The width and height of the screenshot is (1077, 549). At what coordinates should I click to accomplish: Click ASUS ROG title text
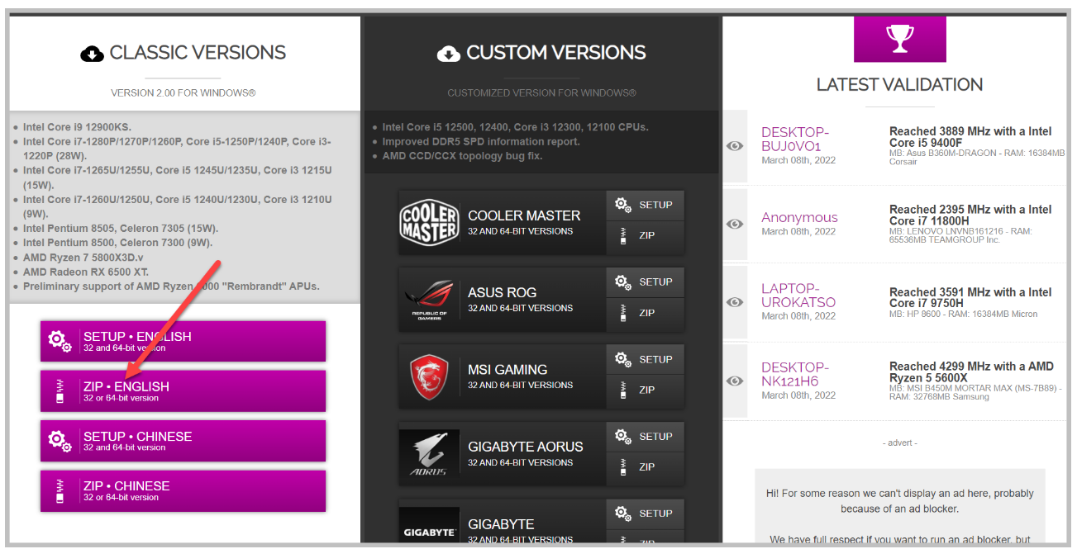pos(502,292)
